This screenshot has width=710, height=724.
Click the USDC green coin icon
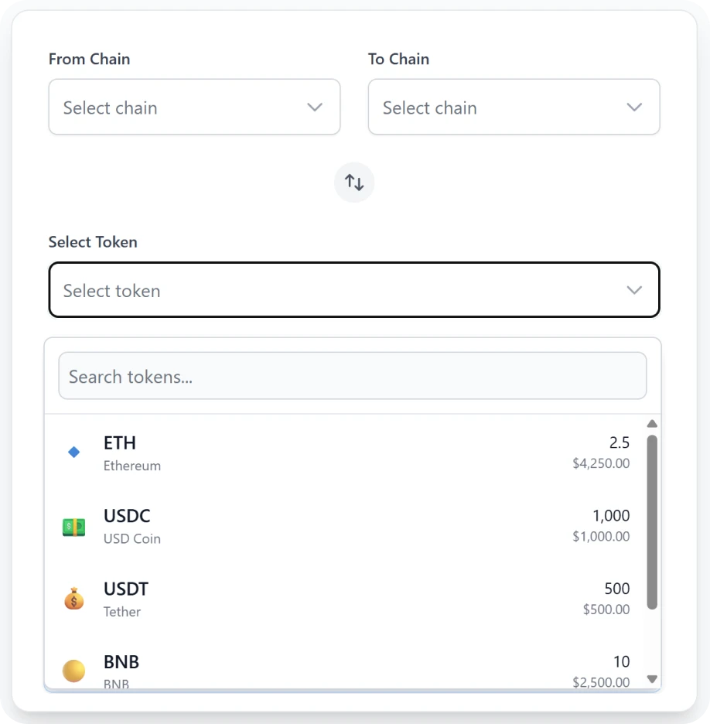click(x=73, y=526)
